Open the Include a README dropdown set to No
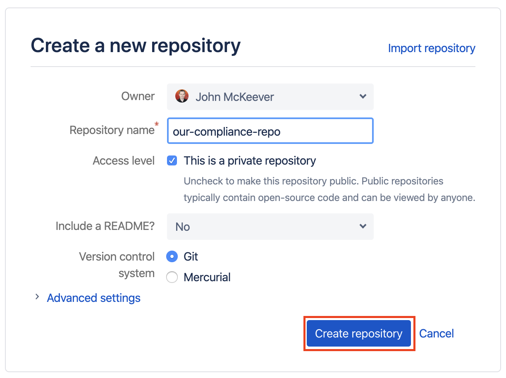The height and width of the screenshot is (378, 506). pyautogui.click(x=270, y=227)
